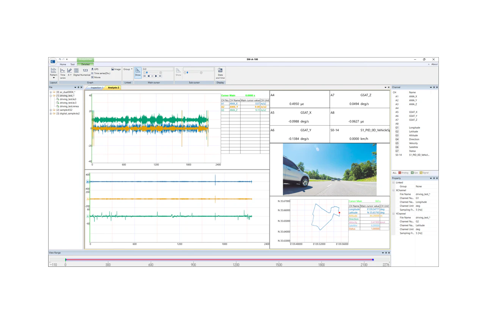This screenshot has height=324, width=487.
Task: Open the Home ribbon tab
Action: click(x=63, y=64)
